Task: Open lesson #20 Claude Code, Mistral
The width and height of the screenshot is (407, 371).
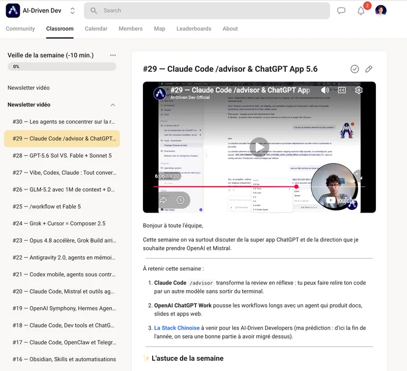Action: (62, 291)
